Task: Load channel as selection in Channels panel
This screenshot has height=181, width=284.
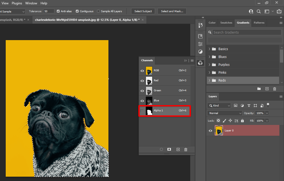Action: coord(161,149)
